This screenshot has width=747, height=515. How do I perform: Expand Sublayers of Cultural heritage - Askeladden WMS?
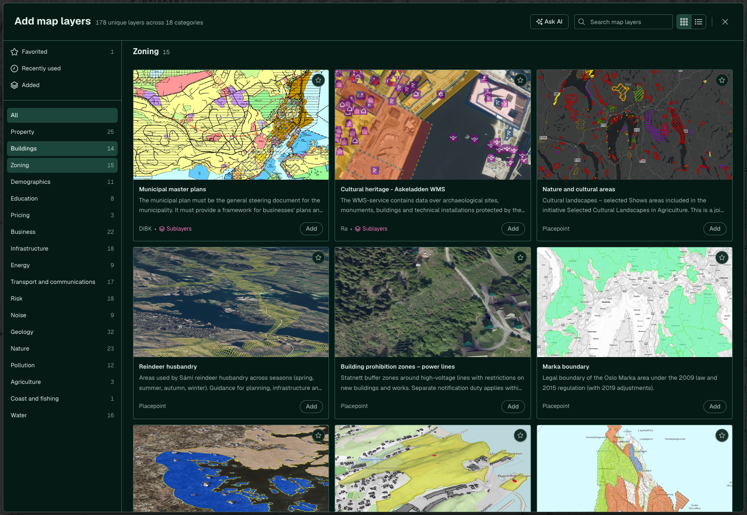tap(371, 229)
